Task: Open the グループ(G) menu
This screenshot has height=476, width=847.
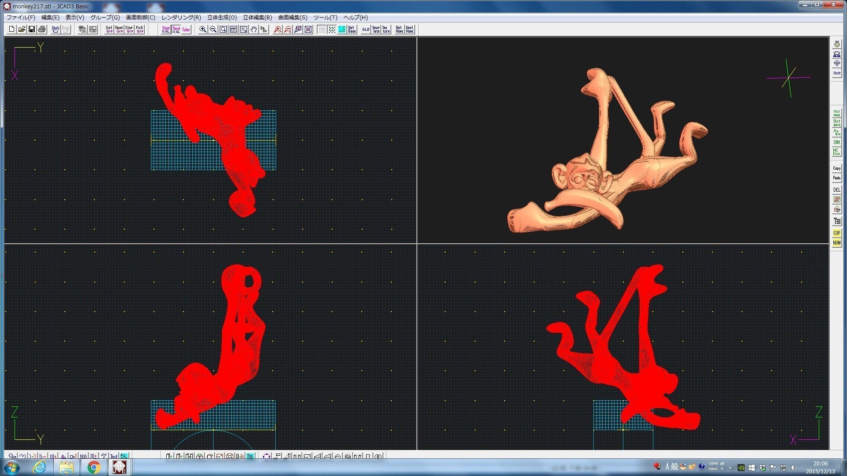Action: coord(105,18)
